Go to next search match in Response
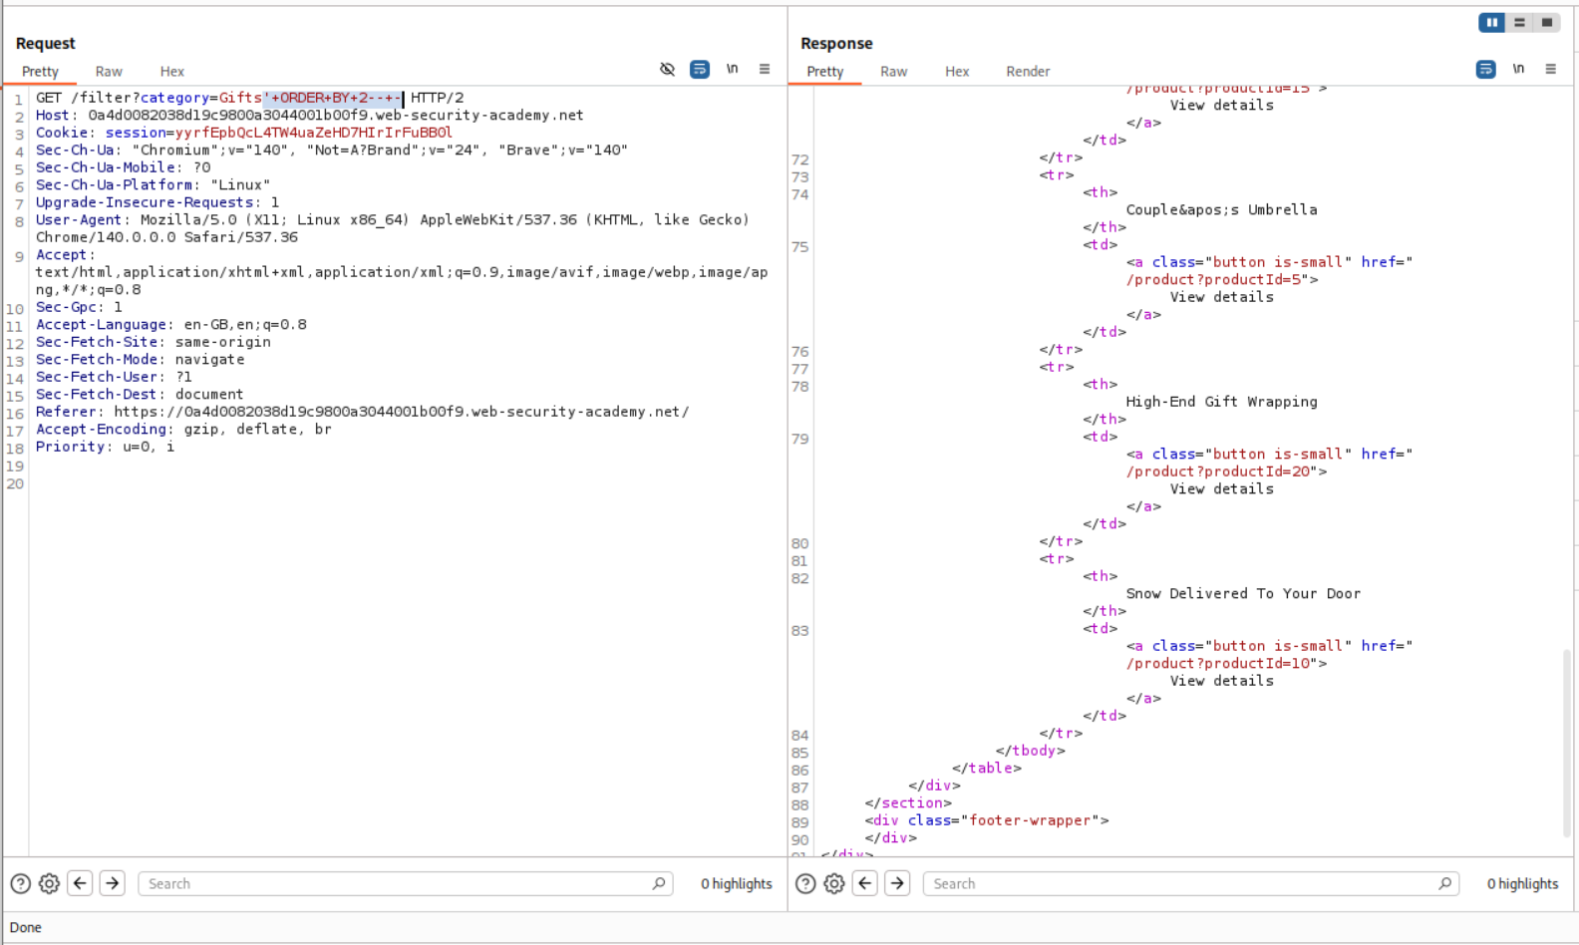Image resolution: width=1579 pixels, height=945 pixels. point(897,883)
